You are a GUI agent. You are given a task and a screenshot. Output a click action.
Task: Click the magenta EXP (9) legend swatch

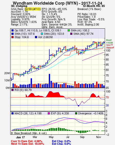pyautogui.click(x=49, y=113)
